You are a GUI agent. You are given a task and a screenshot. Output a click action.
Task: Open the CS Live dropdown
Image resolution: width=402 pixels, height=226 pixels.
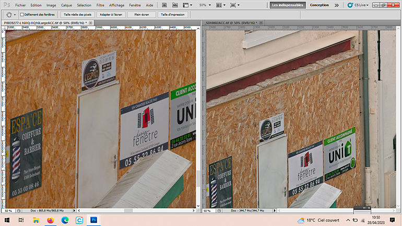coord(358,5)
